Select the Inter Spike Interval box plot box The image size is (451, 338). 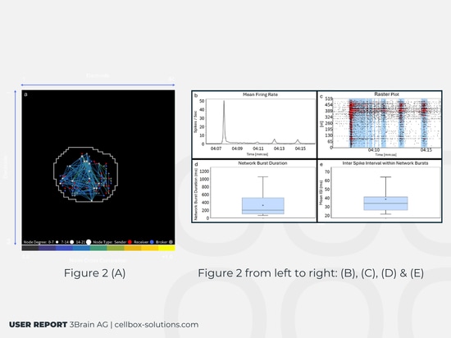click(x=385, y=203)
